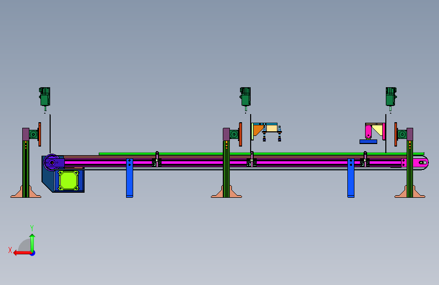Select the lime-green square motor cover
Screen dimensions: 439x285
coord(68,181)
